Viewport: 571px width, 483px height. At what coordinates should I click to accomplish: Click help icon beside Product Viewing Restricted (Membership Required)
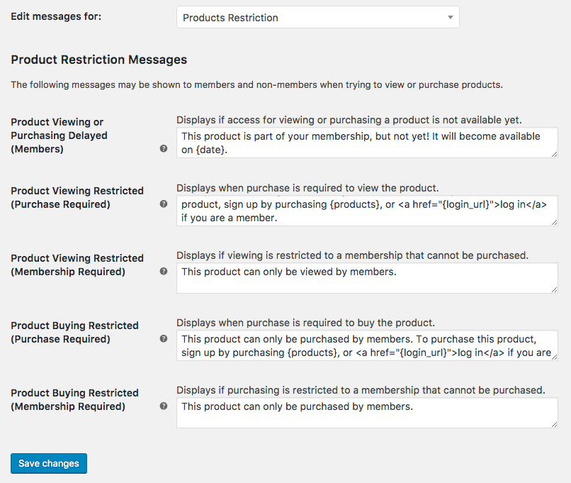164,271
